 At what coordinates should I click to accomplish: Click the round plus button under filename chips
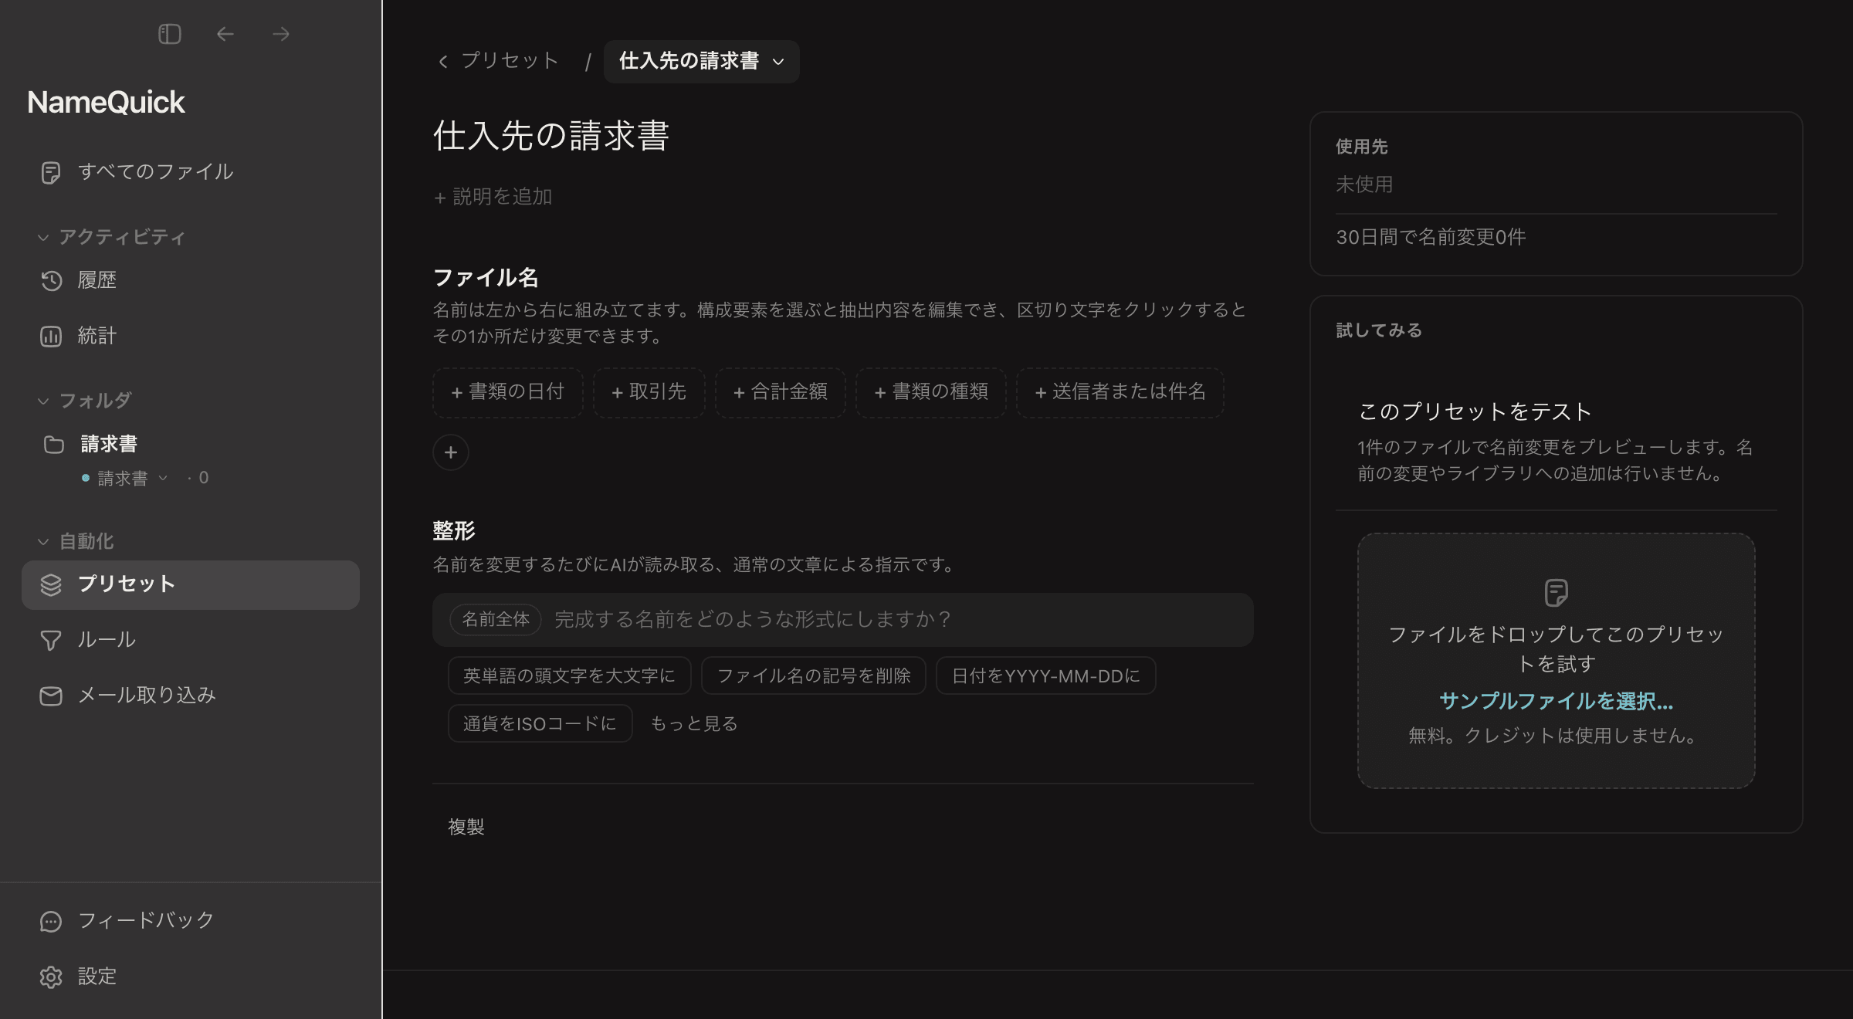coord(451,452)
